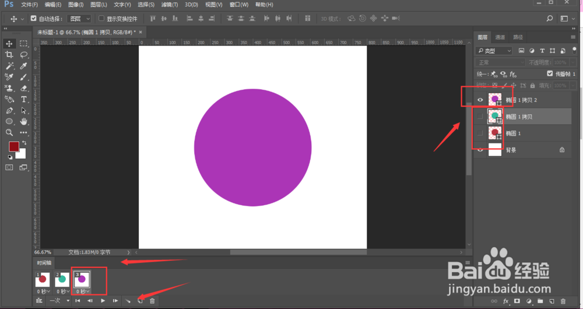Select the Eraser tool

(23, 89)
